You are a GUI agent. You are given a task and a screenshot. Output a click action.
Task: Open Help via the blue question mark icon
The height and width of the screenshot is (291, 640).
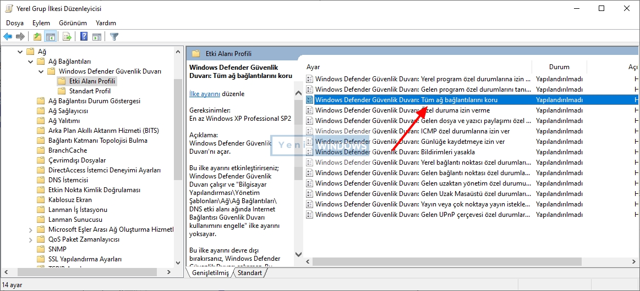click(84, 37)
